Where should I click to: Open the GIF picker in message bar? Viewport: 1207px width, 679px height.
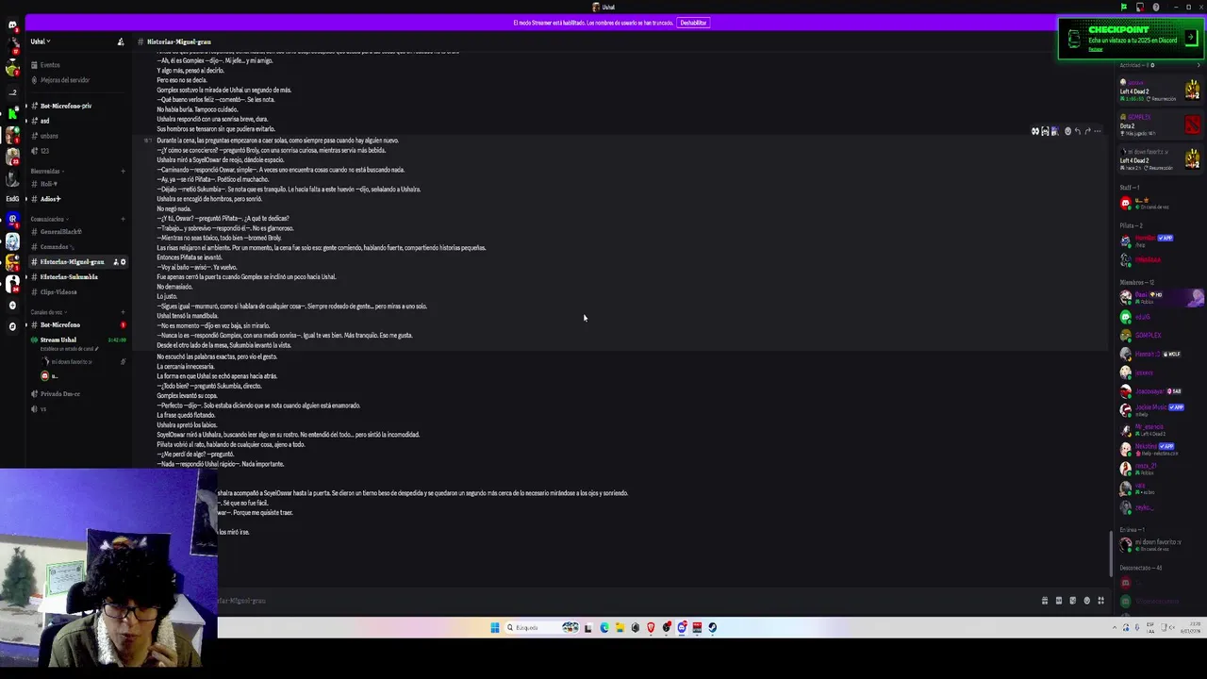coord(1059,601)
